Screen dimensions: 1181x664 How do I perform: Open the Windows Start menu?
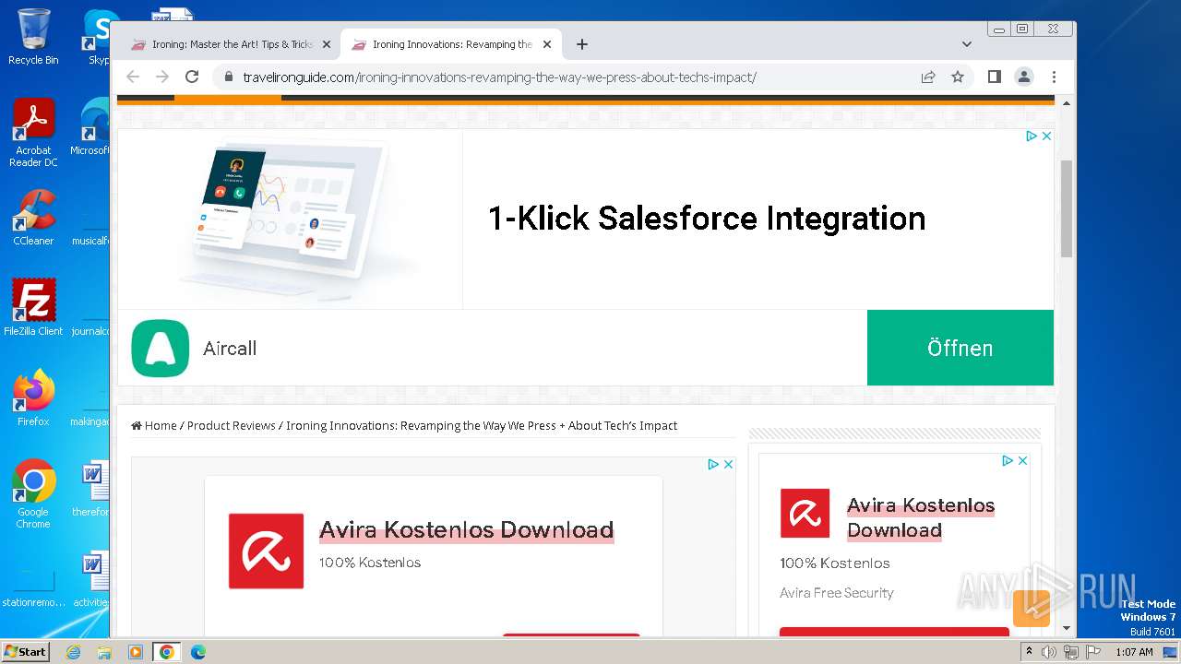click(x=26, y=651)
